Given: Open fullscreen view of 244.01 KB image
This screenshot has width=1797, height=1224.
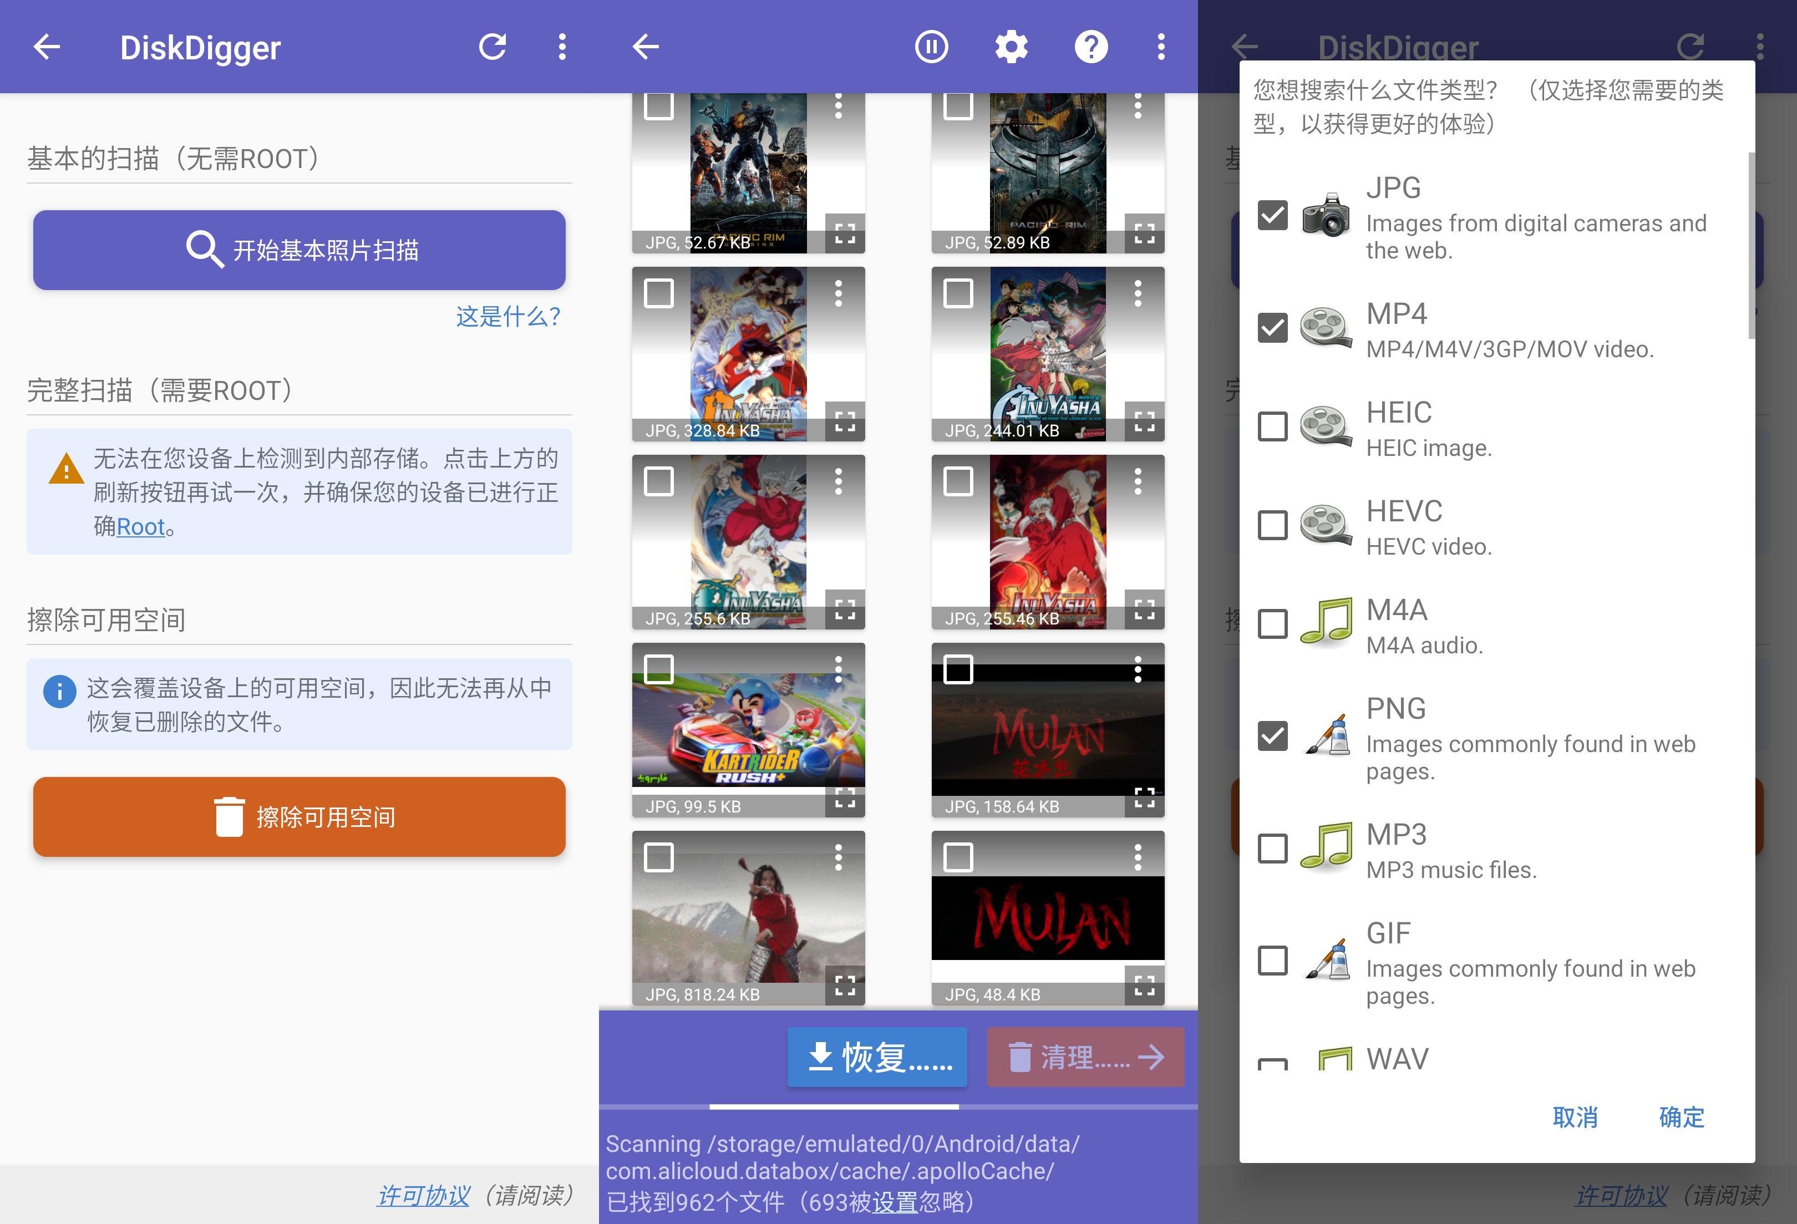Looking at the screenshot, I should pyautogui.click(x=1144, y=421).
